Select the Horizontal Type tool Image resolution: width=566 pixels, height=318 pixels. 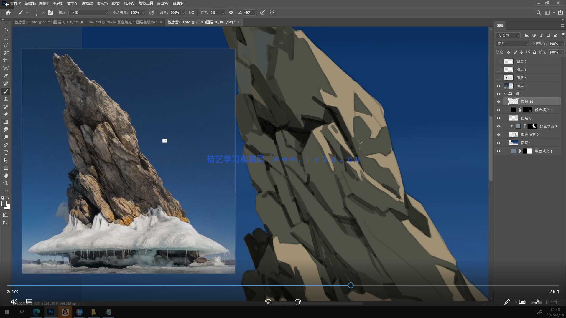click(x=6, y=153)
